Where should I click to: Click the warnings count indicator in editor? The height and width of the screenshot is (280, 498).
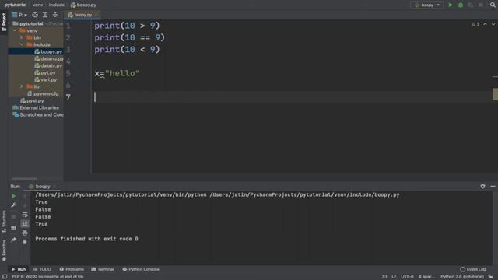point(475,24)
